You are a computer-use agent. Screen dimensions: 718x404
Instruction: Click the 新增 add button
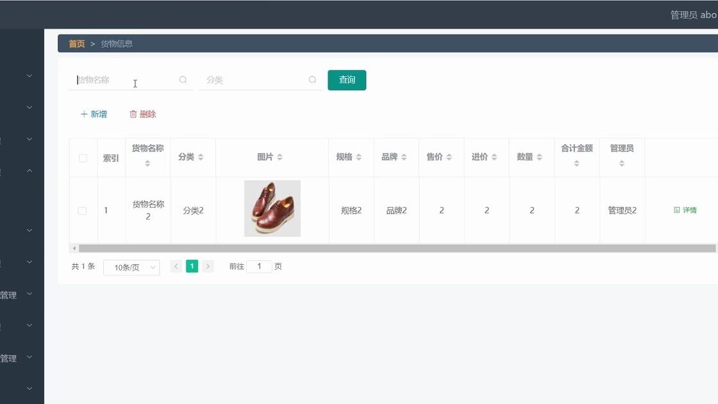click(94, 114)
